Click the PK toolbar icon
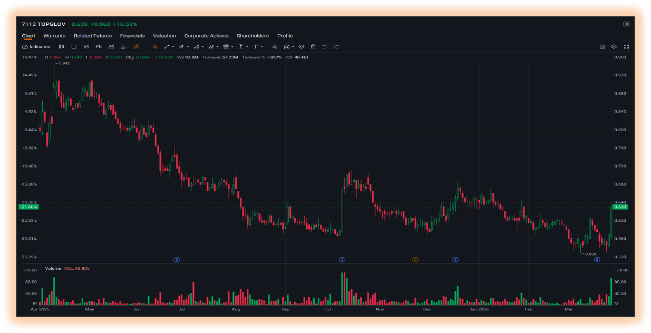The height and width of the screenshot is (333, 651). (x=99, y=46)
